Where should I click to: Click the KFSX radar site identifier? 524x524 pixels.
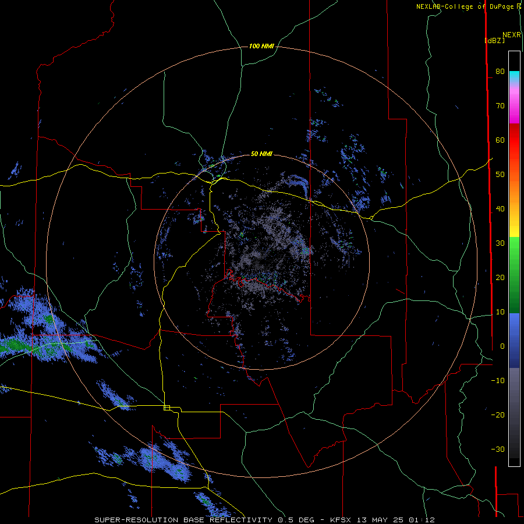pyautogui.click(x=342, y=520)
